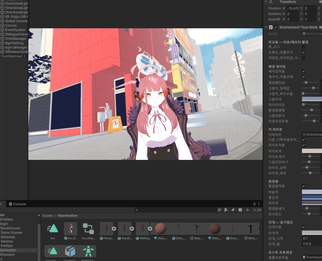Save the search as favorite with the star
Viewport: 322px width, 261px height.
248,210
